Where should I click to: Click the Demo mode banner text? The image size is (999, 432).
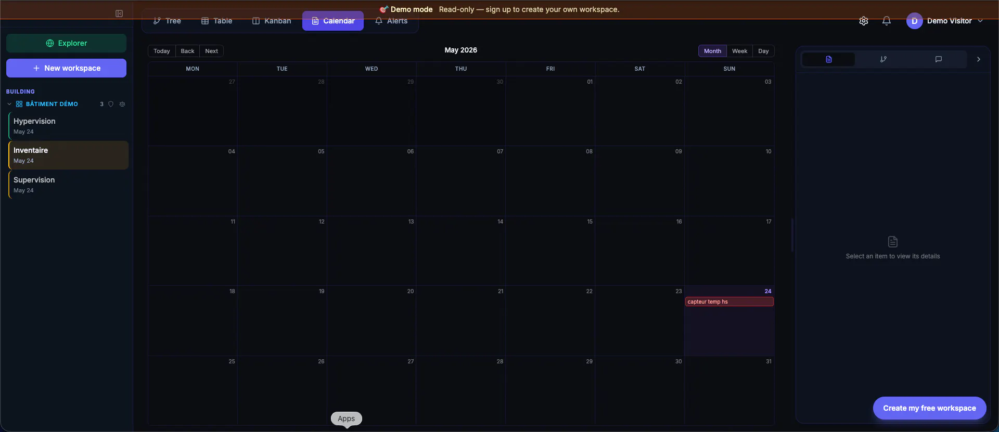coord(412,9)
